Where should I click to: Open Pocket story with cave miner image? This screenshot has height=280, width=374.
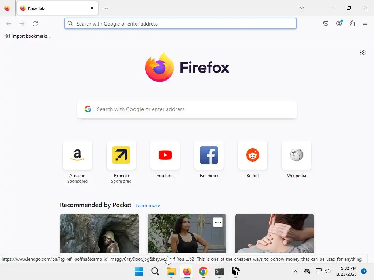click(x=99, y=233)
